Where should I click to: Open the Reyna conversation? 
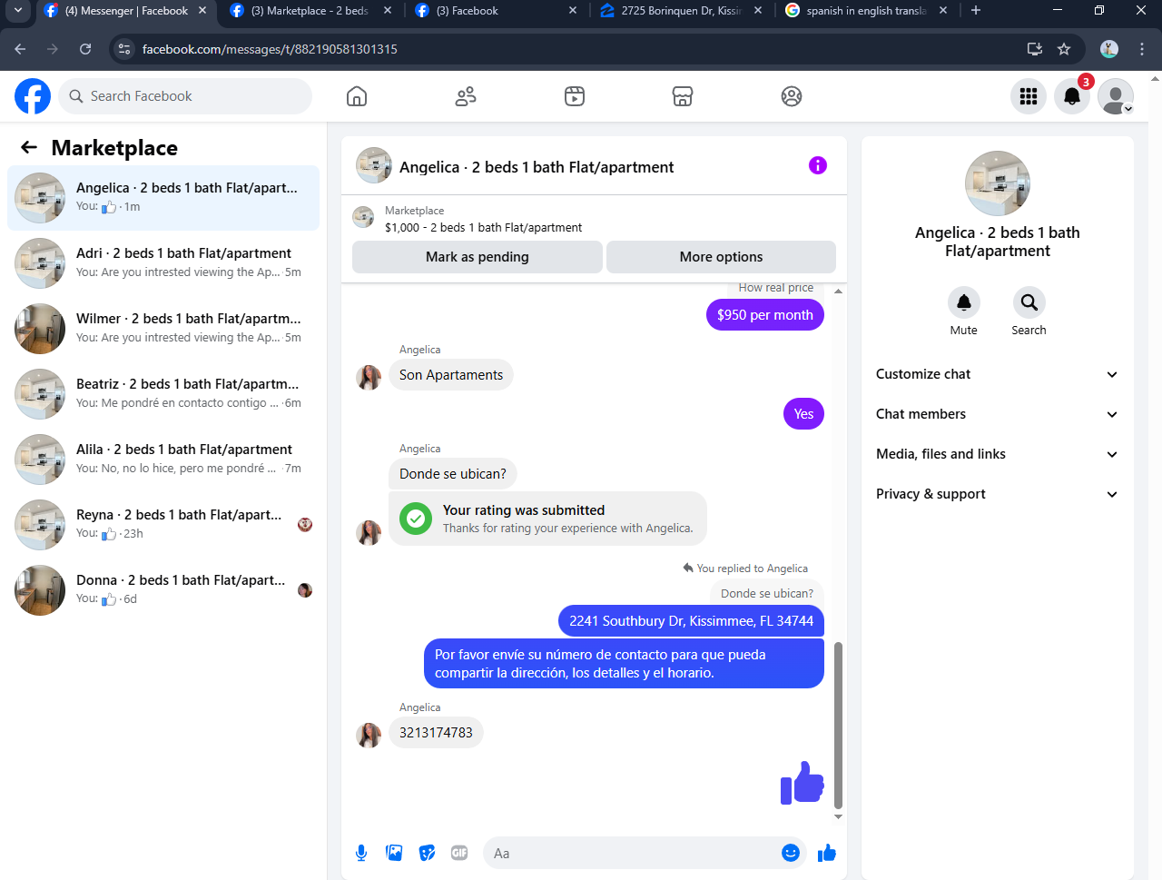pyautogui.click(x=163, y=525)
